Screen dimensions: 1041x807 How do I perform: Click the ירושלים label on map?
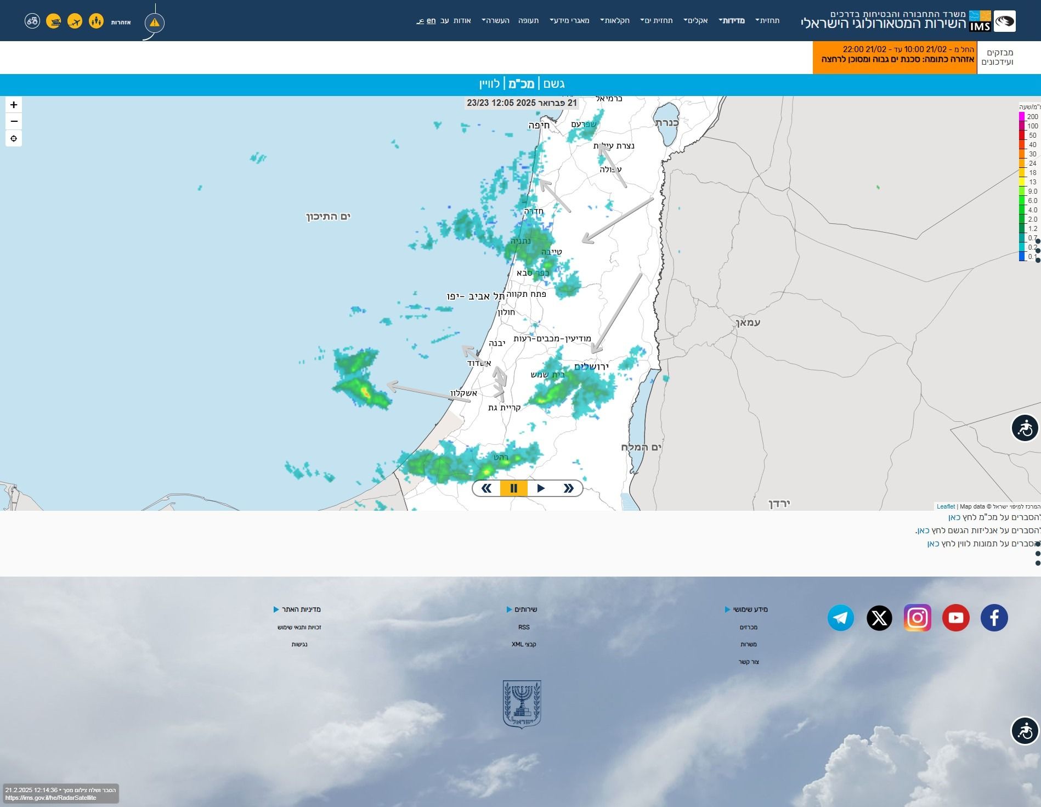coord(591,366)
